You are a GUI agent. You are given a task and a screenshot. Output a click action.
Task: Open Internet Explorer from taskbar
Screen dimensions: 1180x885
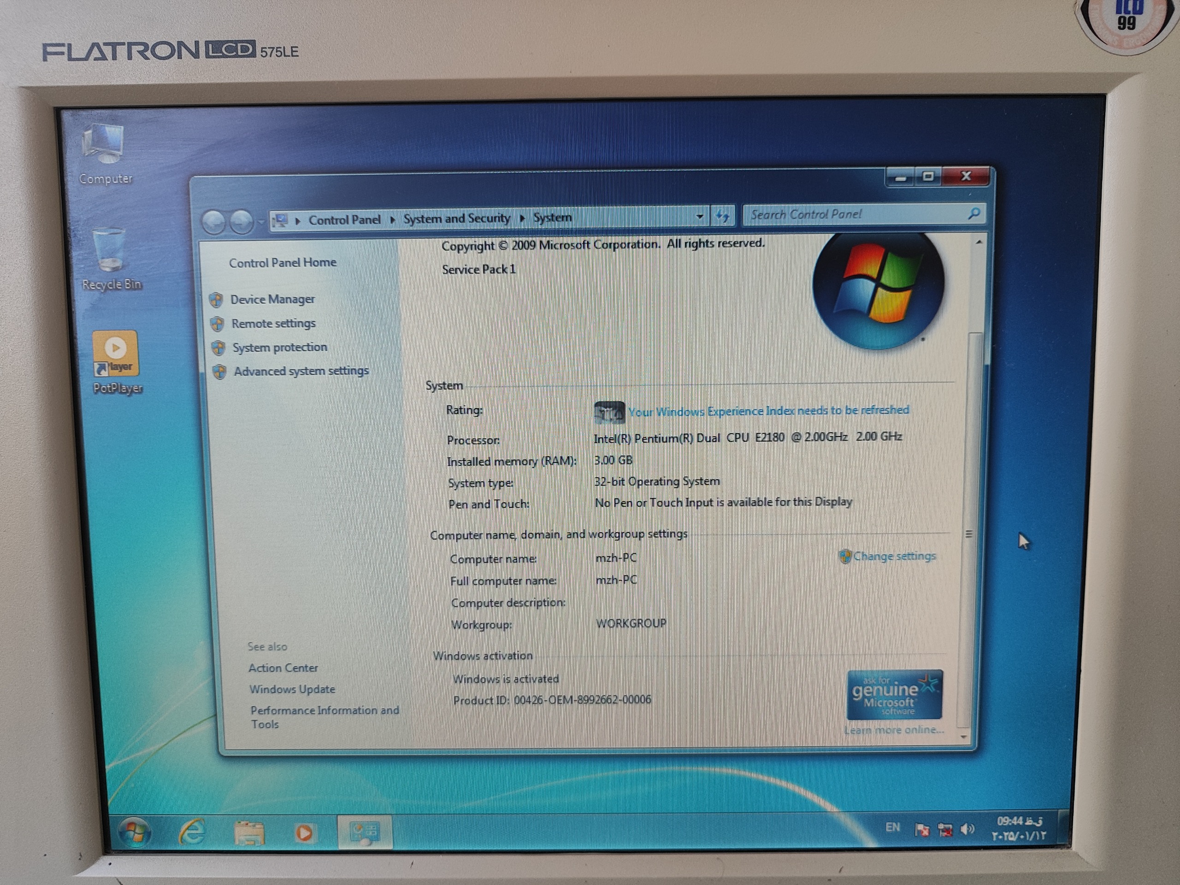click(x=192, y=832)
